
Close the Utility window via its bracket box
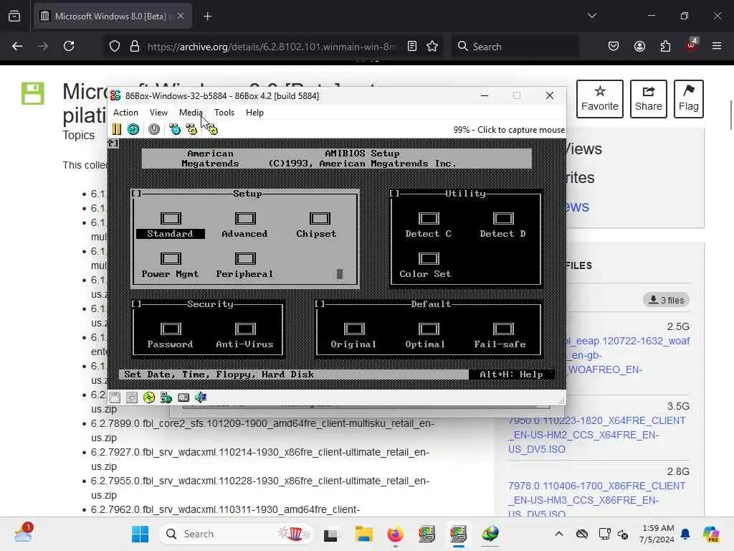pyautogui.click(x=395, y=194)
